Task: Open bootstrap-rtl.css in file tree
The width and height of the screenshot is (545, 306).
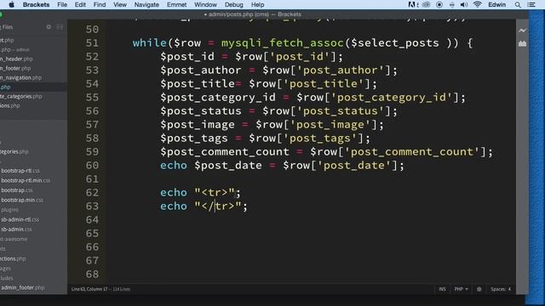Action: click(20, 171)
